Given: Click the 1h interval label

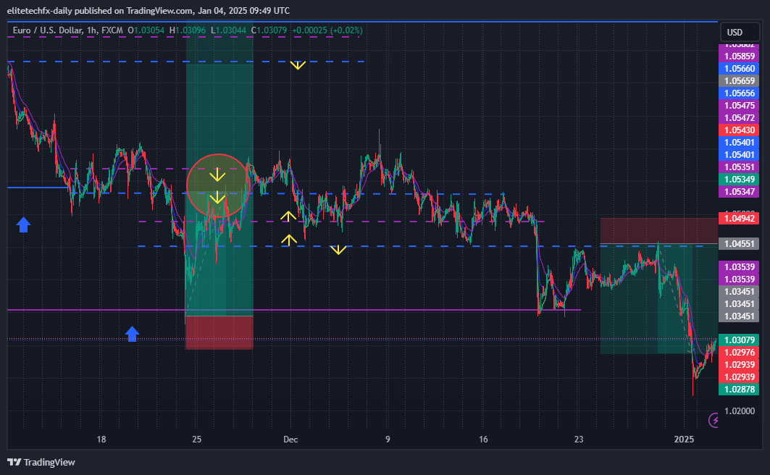Looking at the screenshot, I should [92, 30].
